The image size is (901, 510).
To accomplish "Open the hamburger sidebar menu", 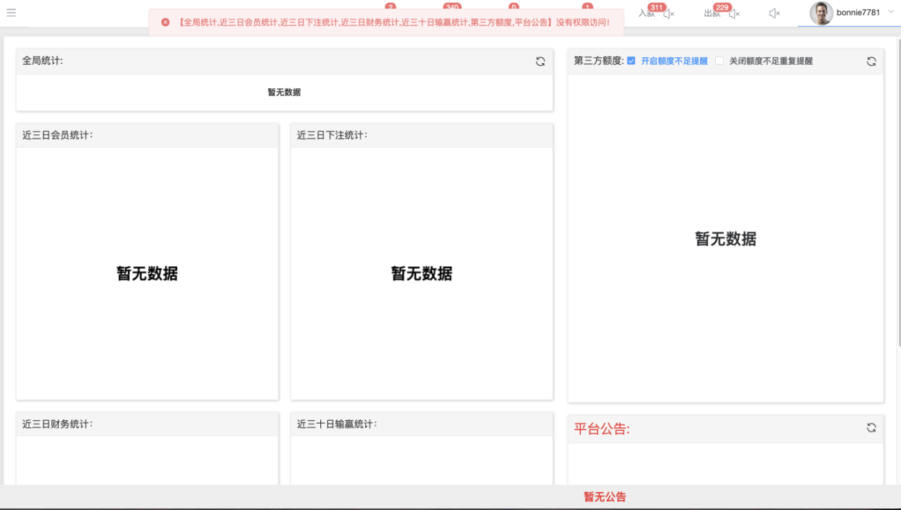I will tap(11, 12).
